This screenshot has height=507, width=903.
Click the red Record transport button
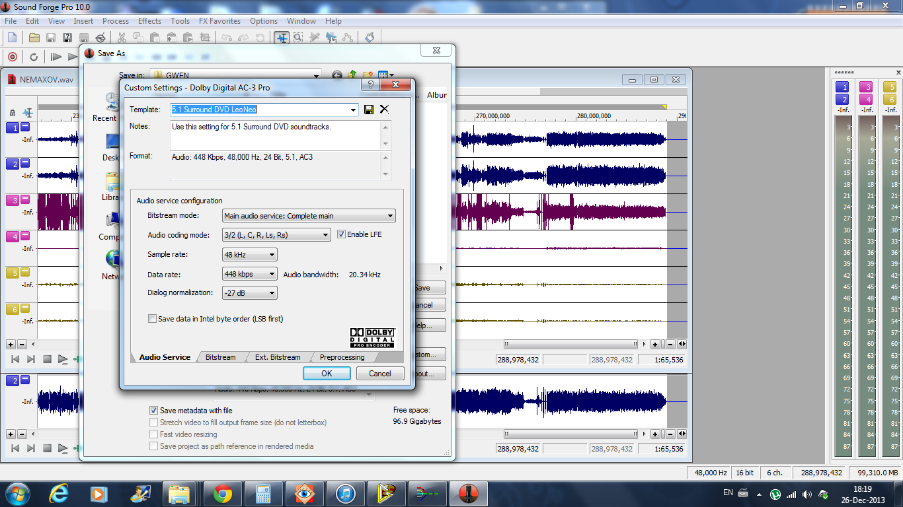coord(13,57)
